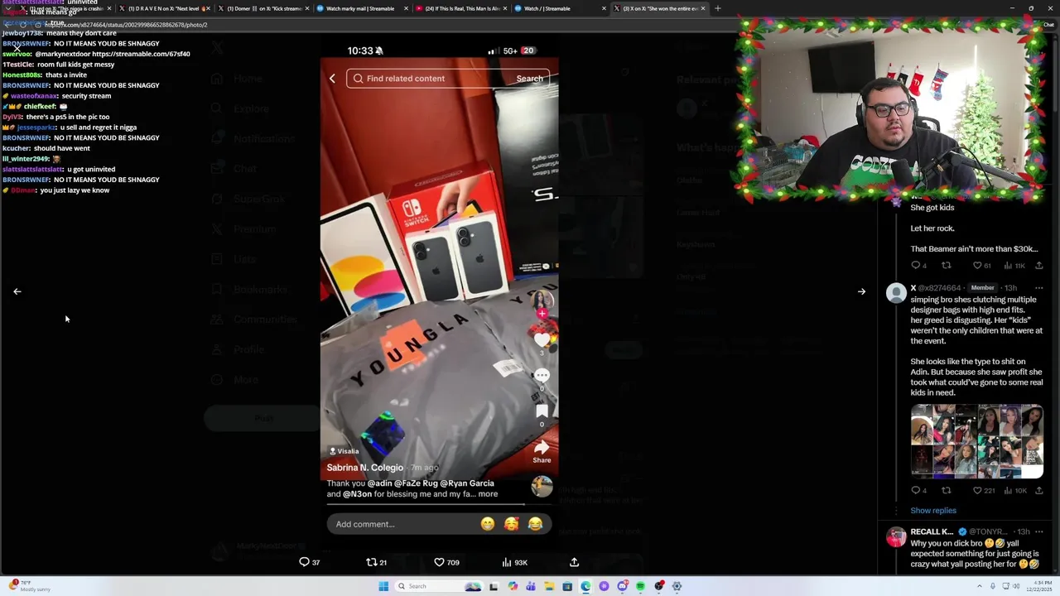This screenshot has height=596, width=1060.
Task: Share the enlarged photo post
Action: [x=574, y=562]
